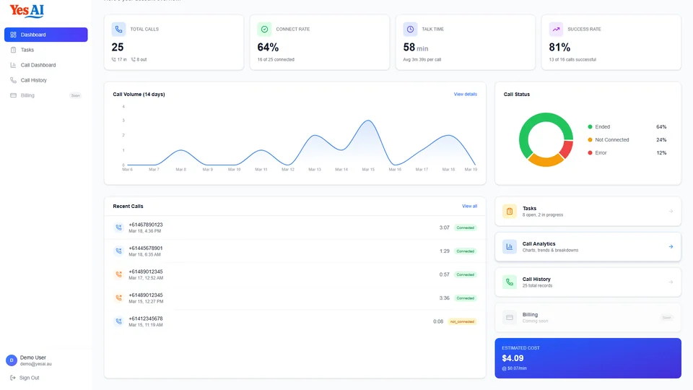Screen dimensions: 693x390
Task: Click the arrow on the Call History card
Action: pyautogui.click(x=671, y=282)
